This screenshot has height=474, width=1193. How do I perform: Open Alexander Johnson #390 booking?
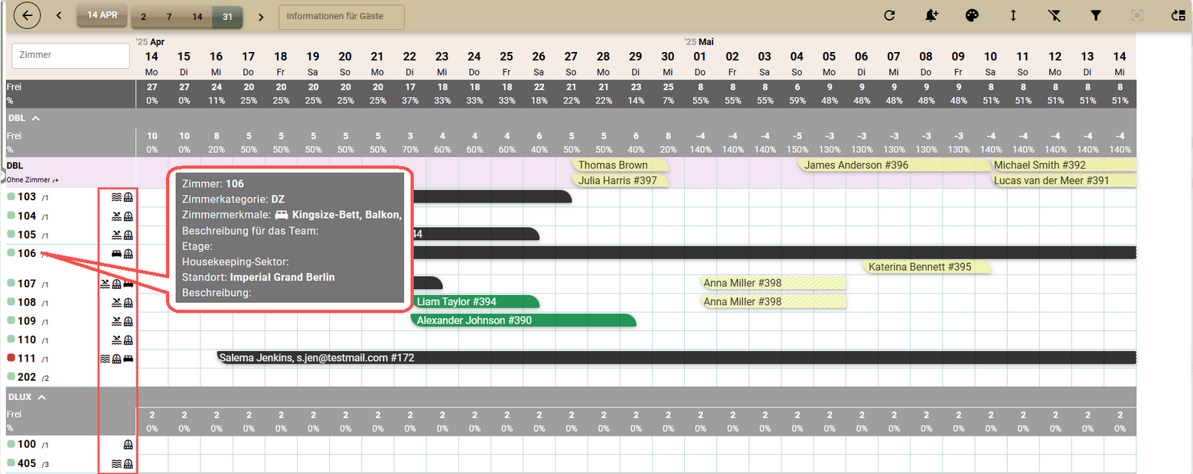pyautogui.click(x=523, y=320)
